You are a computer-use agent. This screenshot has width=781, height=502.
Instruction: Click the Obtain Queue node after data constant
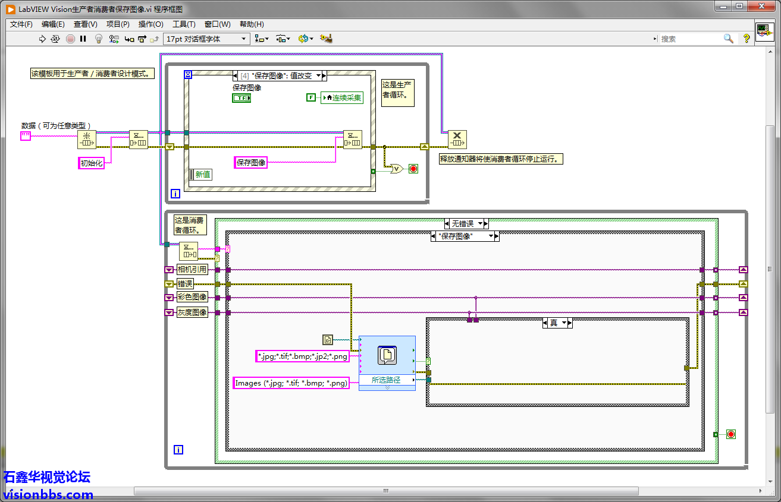pyautogui.click(x=87, y=140)
